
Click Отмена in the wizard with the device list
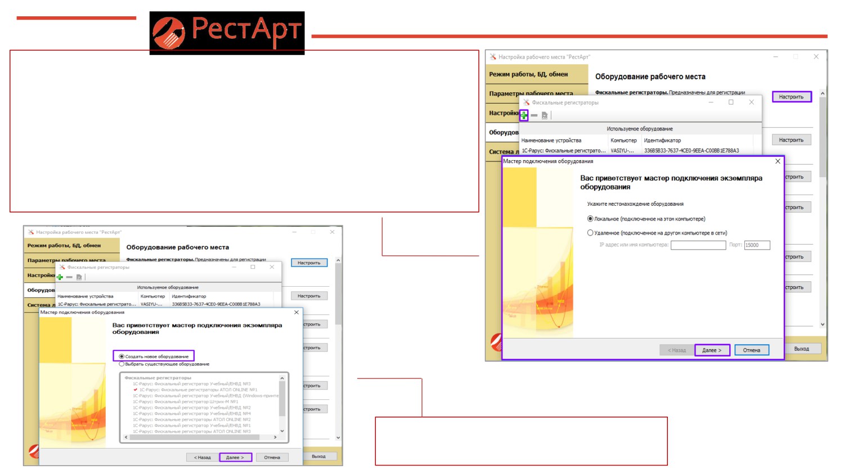pyautogui.click(x=272, y=458)
